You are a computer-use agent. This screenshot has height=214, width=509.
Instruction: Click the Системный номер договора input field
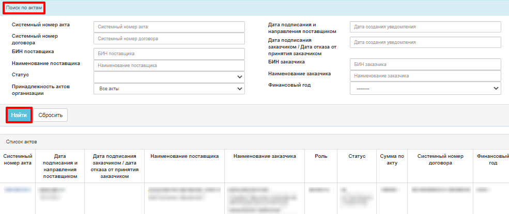coord(169,39)
